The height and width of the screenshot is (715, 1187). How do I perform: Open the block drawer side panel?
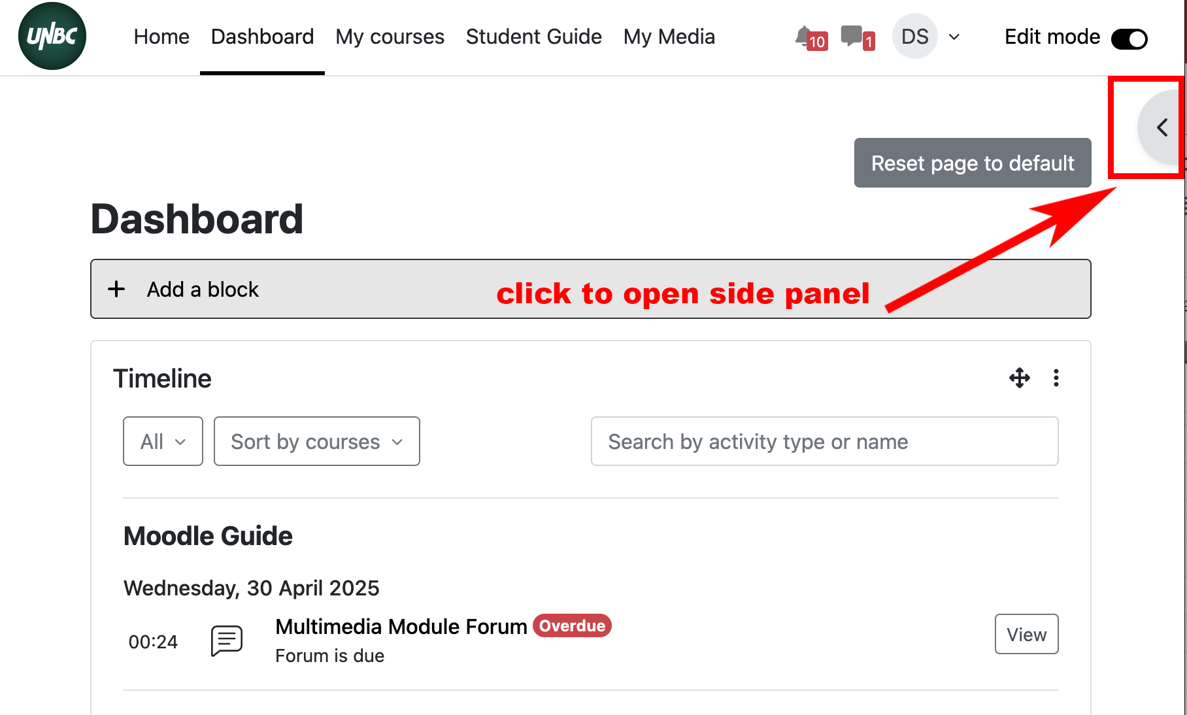pos(1161,127)
